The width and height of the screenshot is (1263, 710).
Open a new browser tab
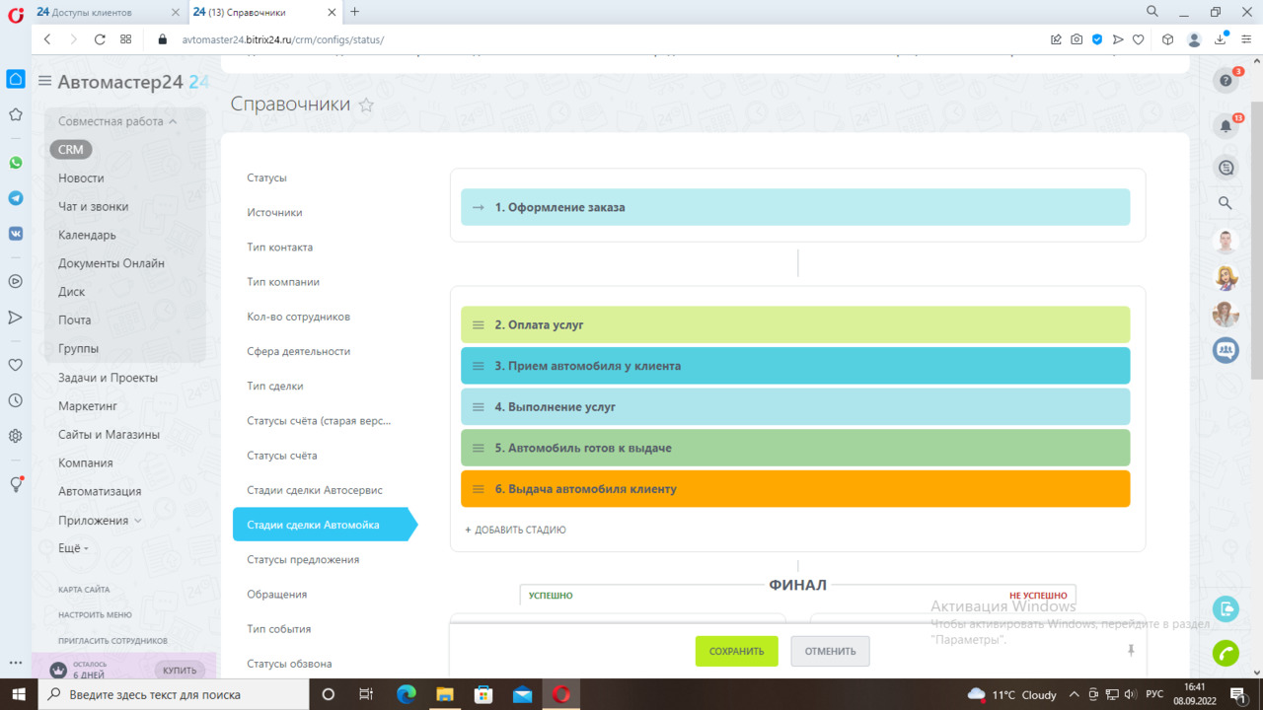[355, 12]
